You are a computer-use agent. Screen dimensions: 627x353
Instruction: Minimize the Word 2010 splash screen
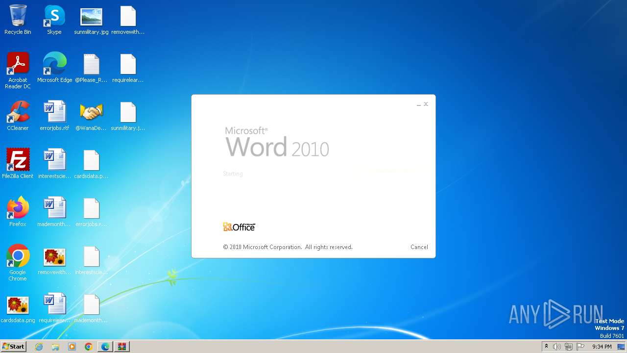(419, 104)
